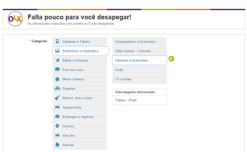This screenshot has width=247, height=152.
Task: Pick Video Games - Consoles subcategory
Action: (x=133, y=51)
